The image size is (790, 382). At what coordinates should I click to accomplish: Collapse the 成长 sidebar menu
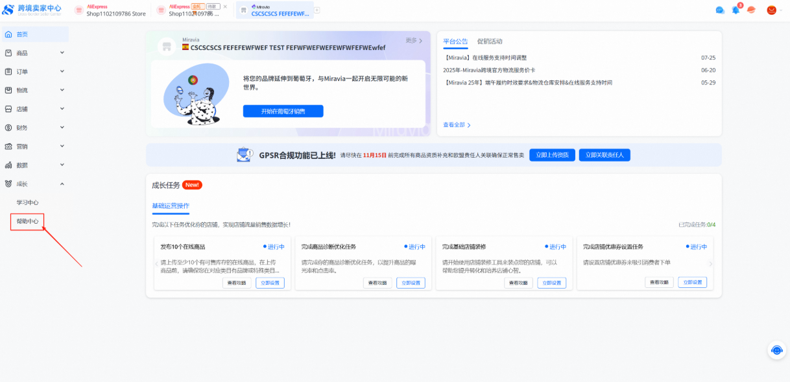coord(62,184)
